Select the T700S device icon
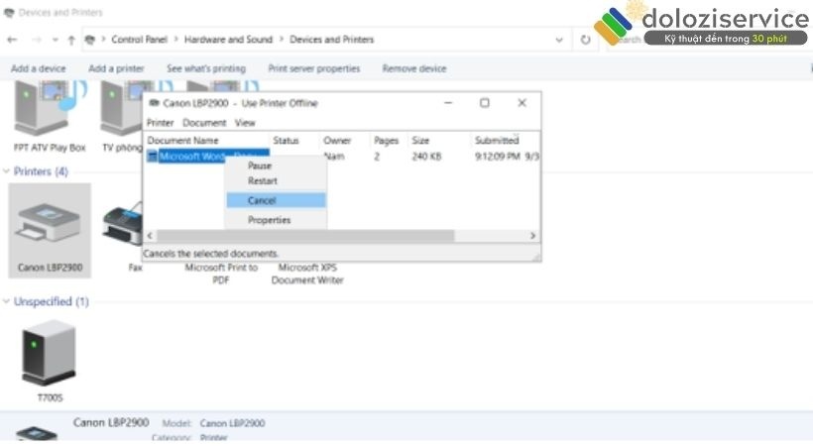 point(49,353)
